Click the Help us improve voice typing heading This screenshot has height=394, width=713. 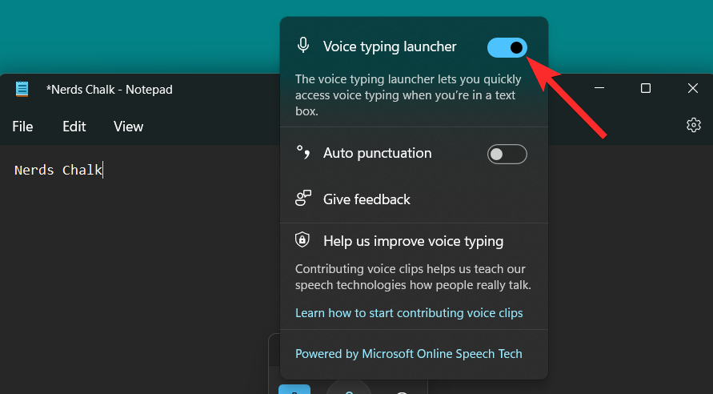click(x=414, y=241)
